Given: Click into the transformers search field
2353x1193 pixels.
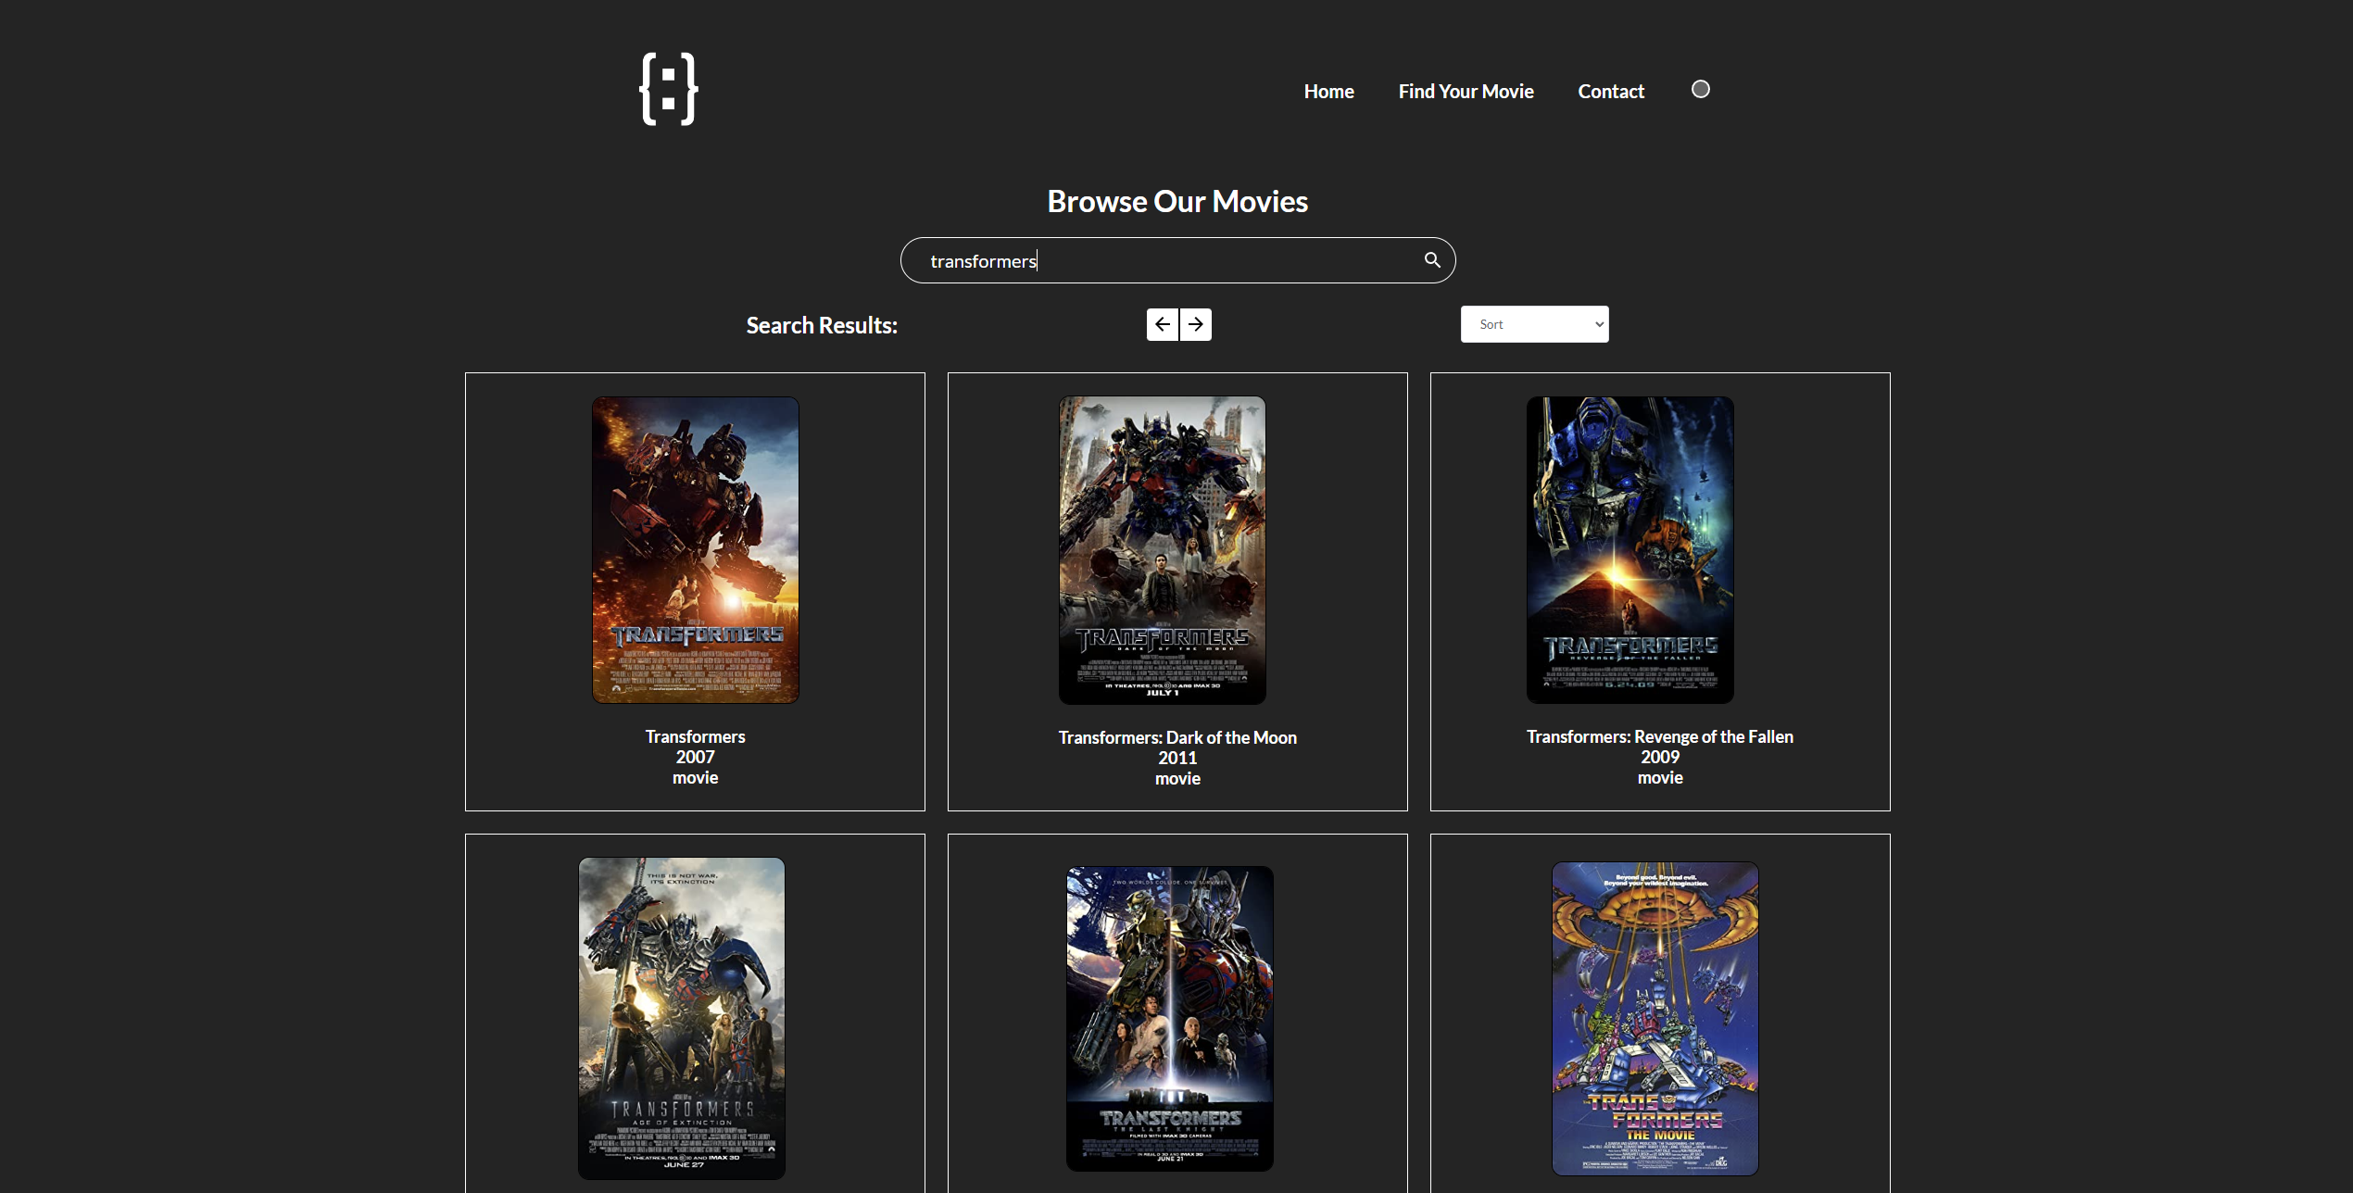Looking at the screenshot, I should click(1158, 260).
